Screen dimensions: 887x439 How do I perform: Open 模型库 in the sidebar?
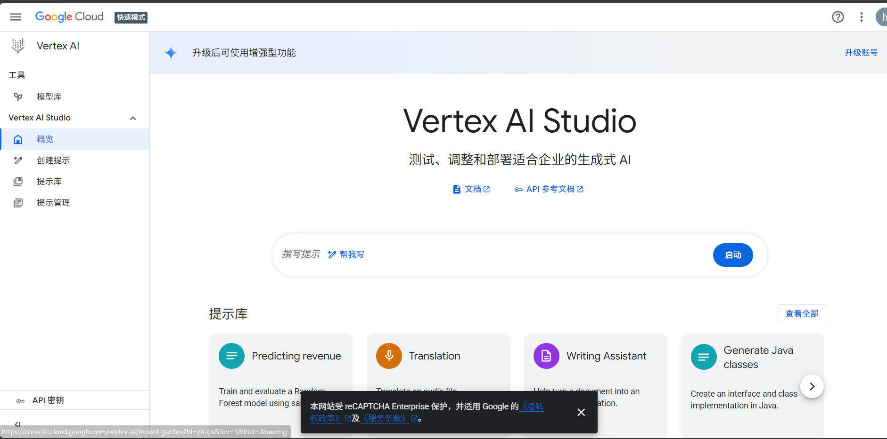pos(49,97)
